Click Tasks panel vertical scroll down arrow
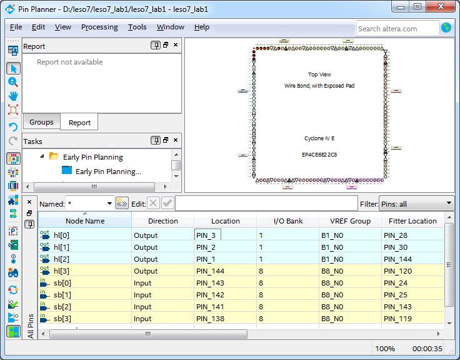Screen dimensions: 460x360 click(176, 177)
